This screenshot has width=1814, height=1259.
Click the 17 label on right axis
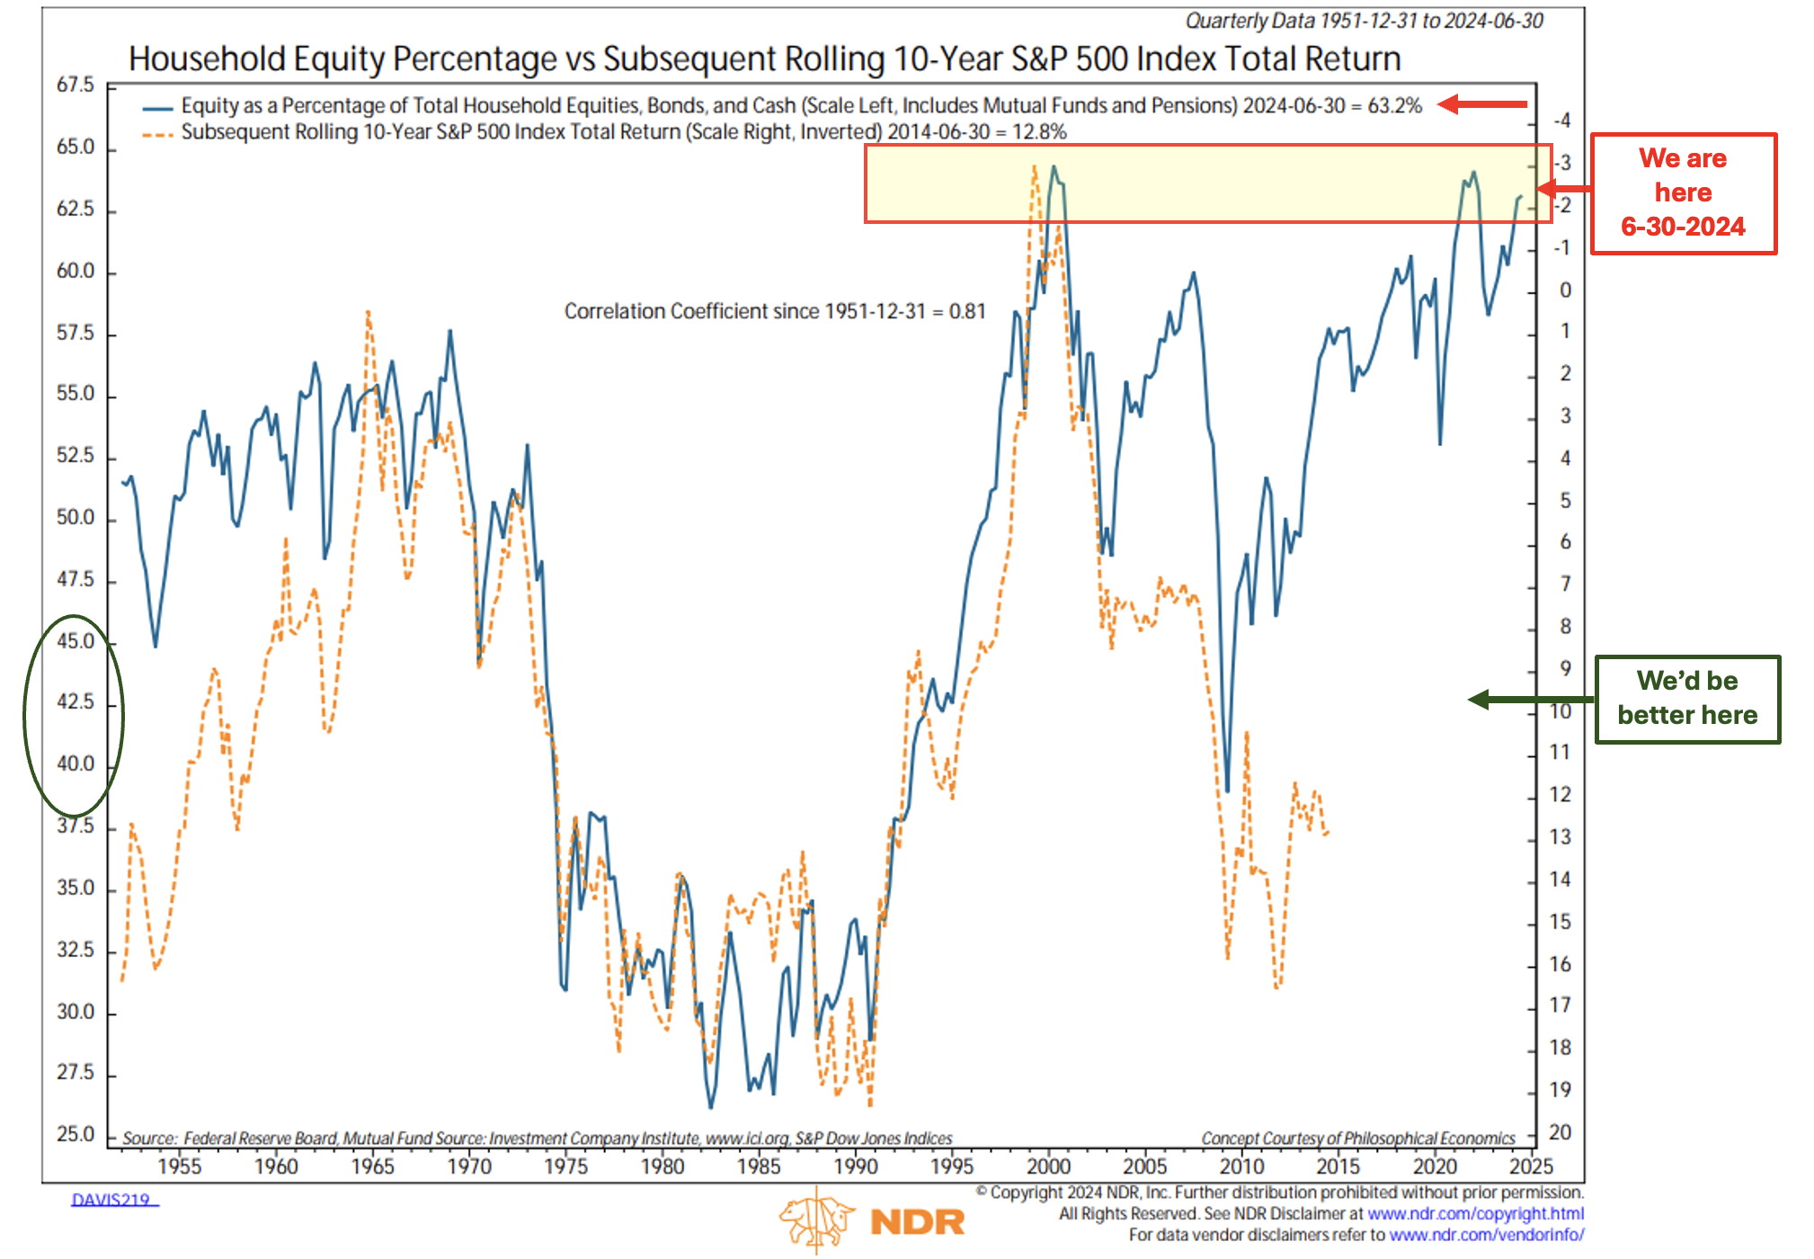pyautogui.click(x=1561, y=1005)
